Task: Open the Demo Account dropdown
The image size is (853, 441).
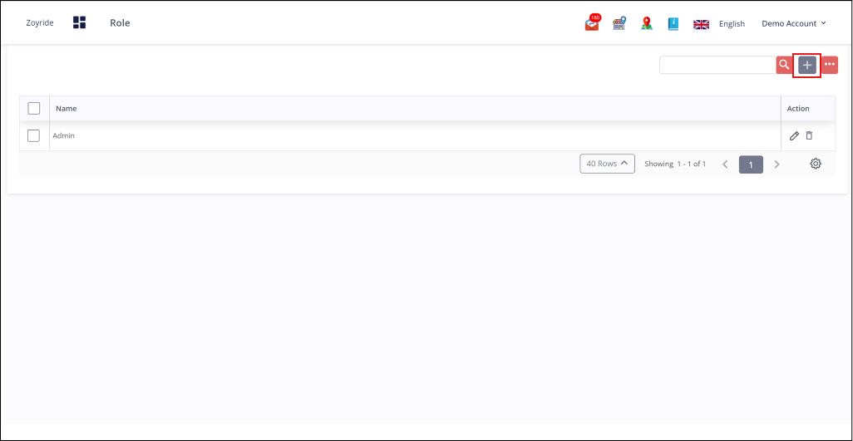Action: [x=793, y=23]
